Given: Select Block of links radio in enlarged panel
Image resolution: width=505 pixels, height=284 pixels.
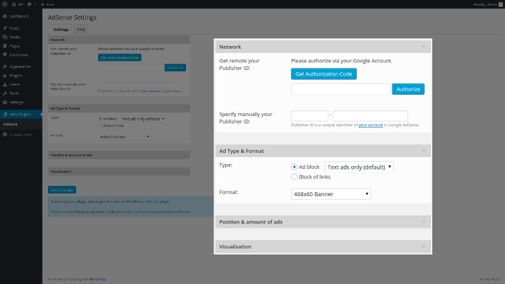Looking at the screenshot, I should (x=294, y=177).
